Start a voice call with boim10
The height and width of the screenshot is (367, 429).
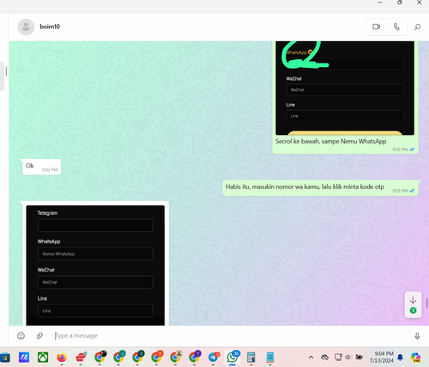(x=396, y=27)
